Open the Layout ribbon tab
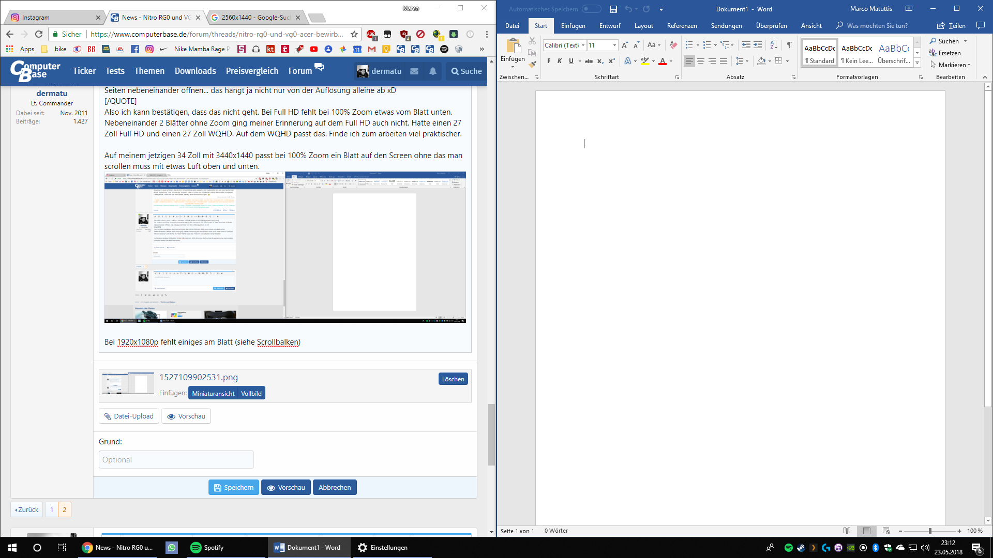This screenshot has height=558, width=993. 643,25
